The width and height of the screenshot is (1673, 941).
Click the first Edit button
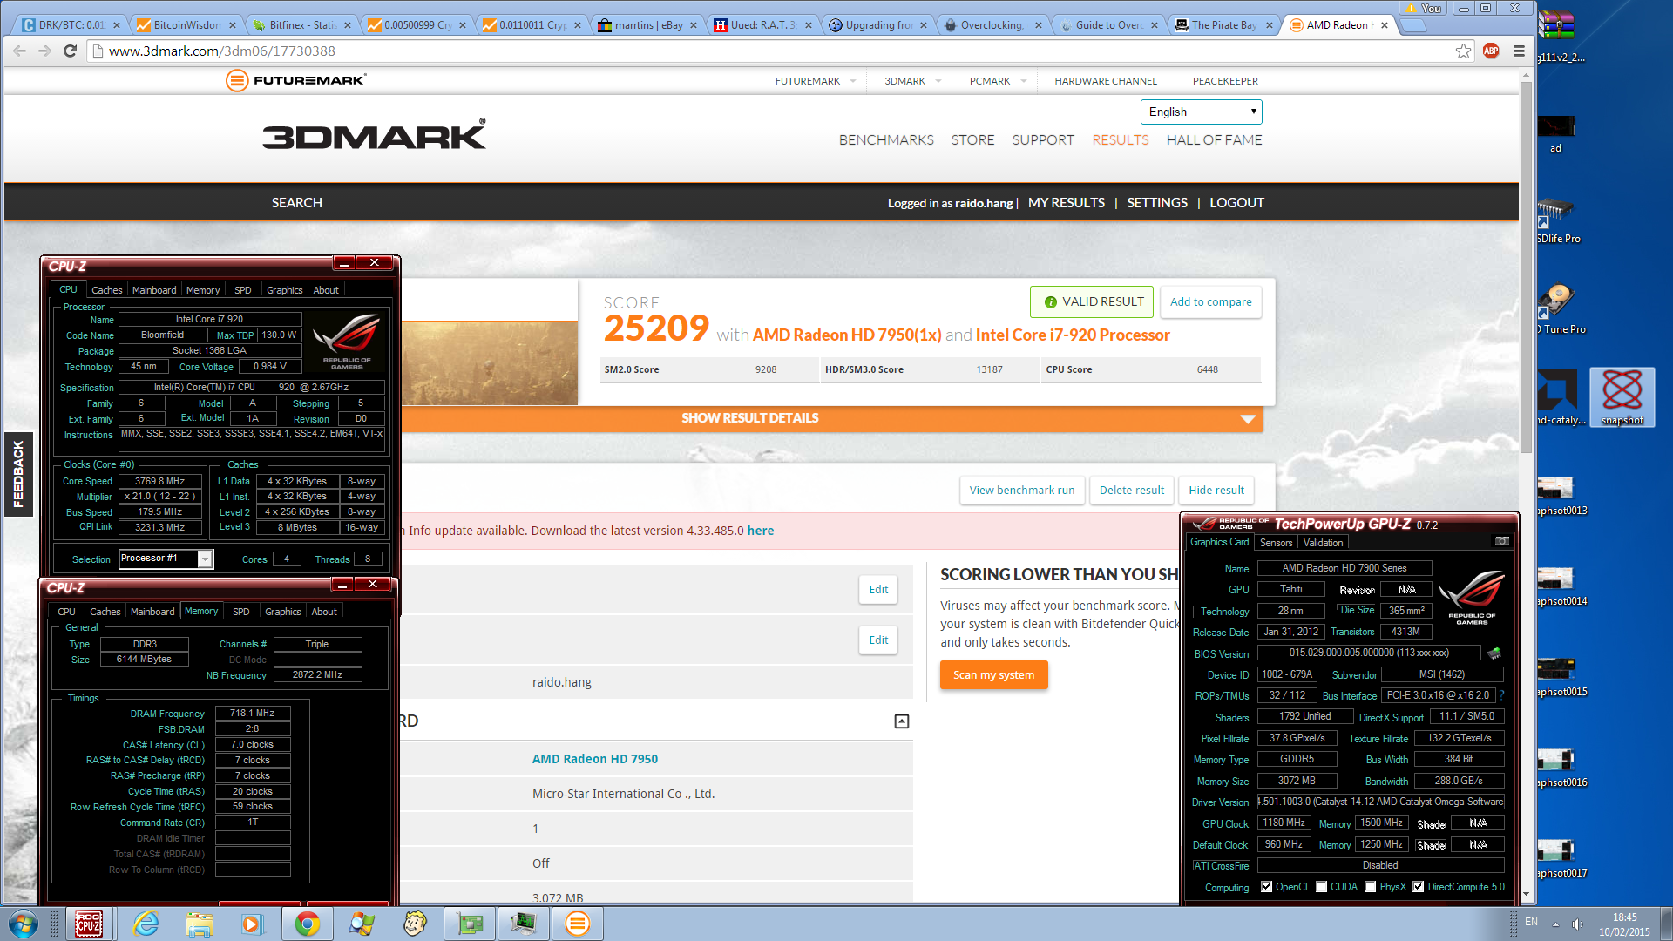click(x=878, y=590)
